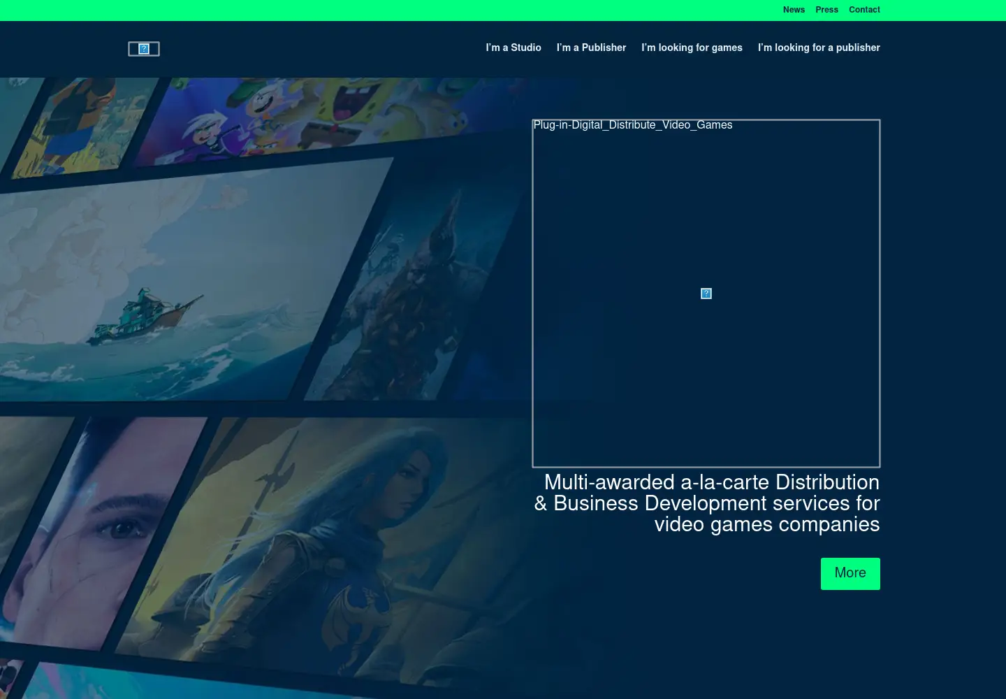This screenshot has width=1006, height=699.
Task: Click the Plug-in-Digital_Distribute_Video_Games alt text
Action: (633, 125)
